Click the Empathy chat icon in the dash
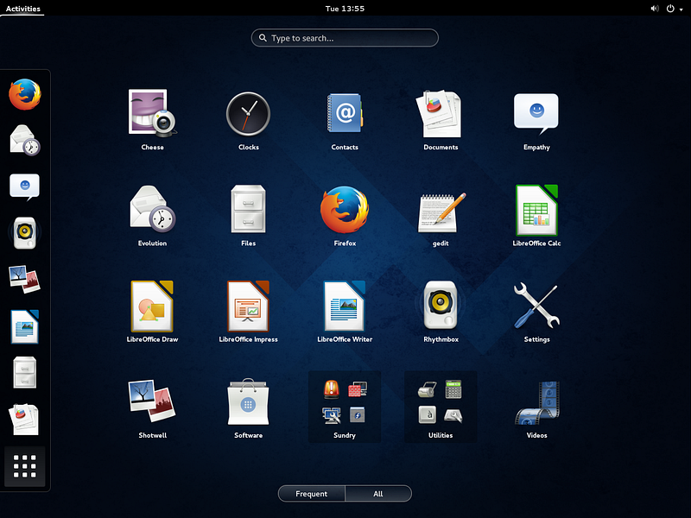The image size is (691, 518). pos(25,186)
